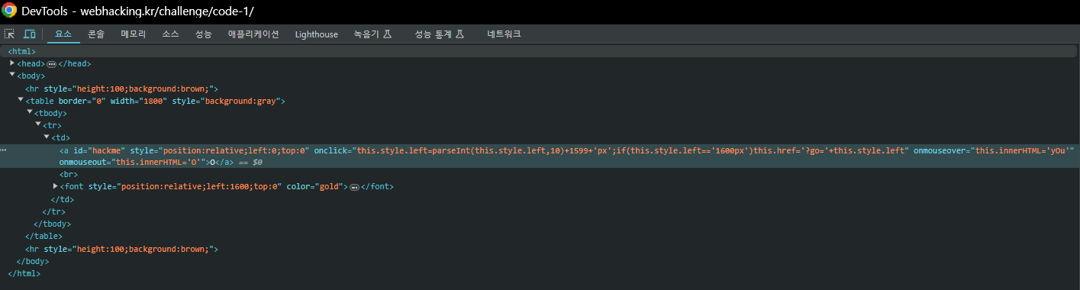Expand the ellipsis badge inside the head tag
Screen dimensions: 1080x290
click(52, 64)
